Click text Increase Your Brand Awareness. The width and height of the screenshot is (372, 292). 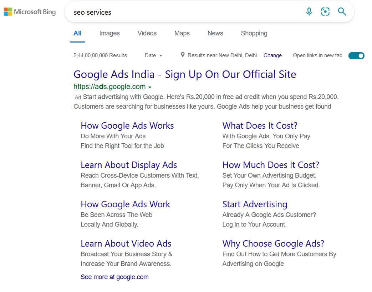click(126, 264)
